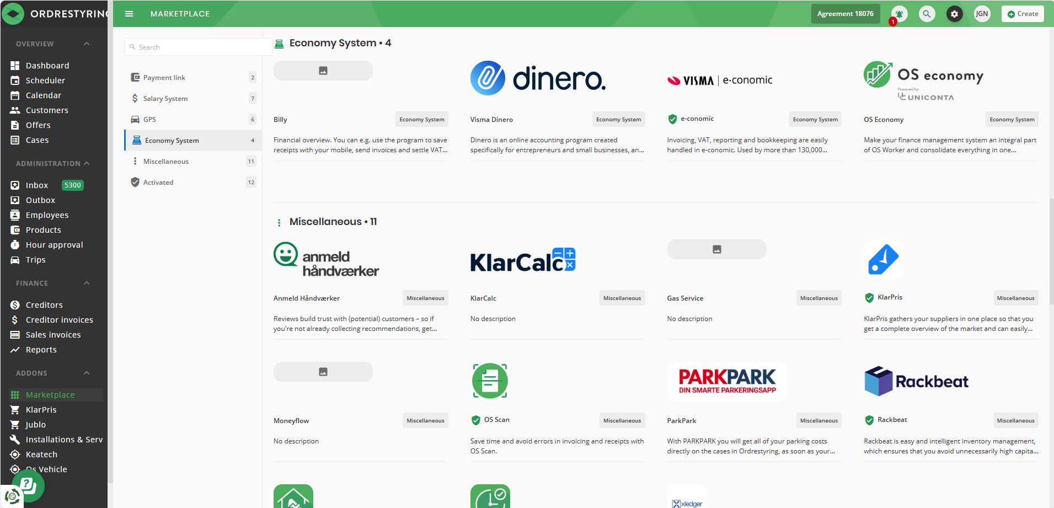Click Miscellaneous tag on ParkPark card
The image size is (1054, 508).
[819, 420]
